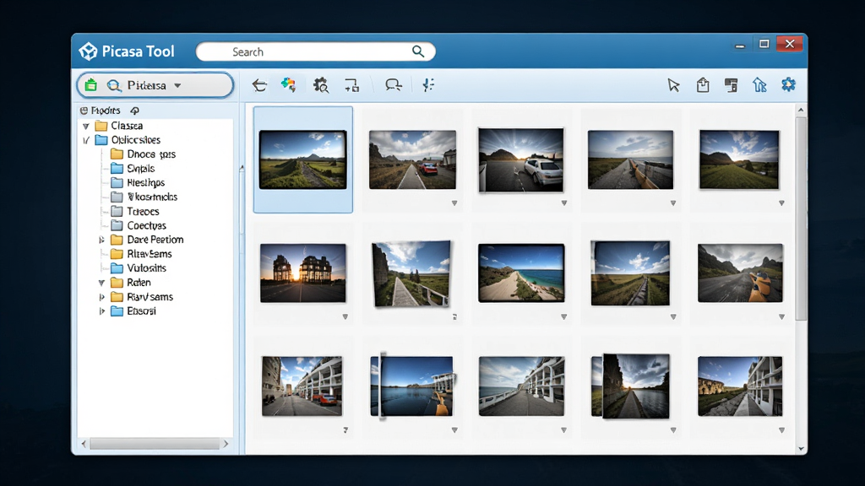865x486 pixels.
Task: Click the gear with magnifier icon
Action: pyautogui.click(x=321, y=85)
